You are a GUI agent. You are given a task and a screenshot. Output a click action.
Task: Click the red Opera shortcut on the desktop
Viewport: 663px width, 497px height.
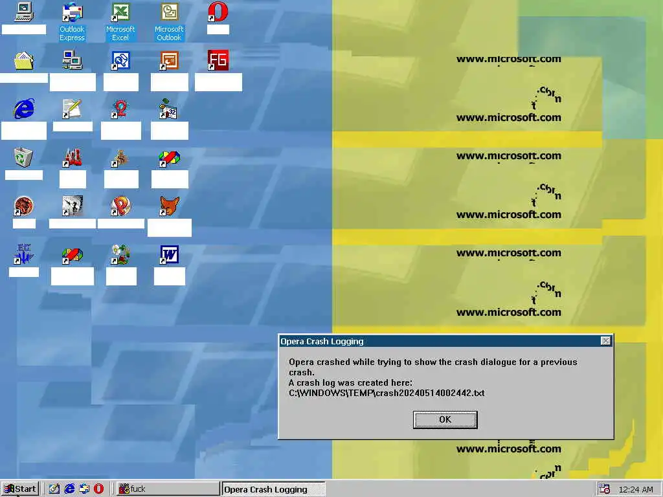tap(218, 12)
